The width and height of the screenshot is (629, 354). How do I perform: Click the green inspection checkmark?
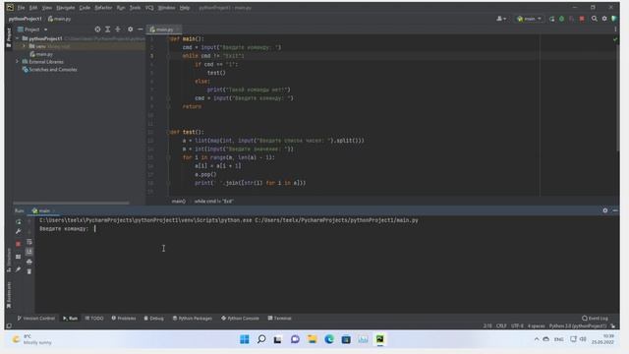615,39
